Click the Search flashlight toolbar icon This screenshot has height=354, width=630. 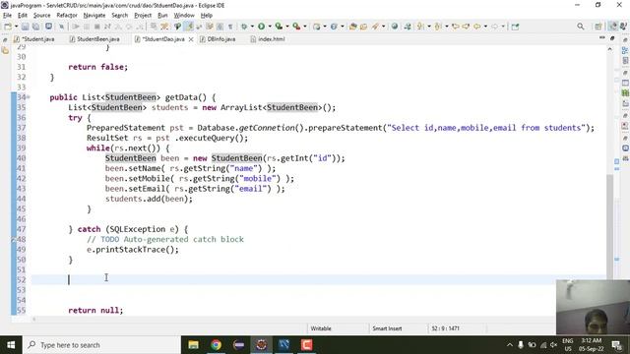(x=375, y=27)
